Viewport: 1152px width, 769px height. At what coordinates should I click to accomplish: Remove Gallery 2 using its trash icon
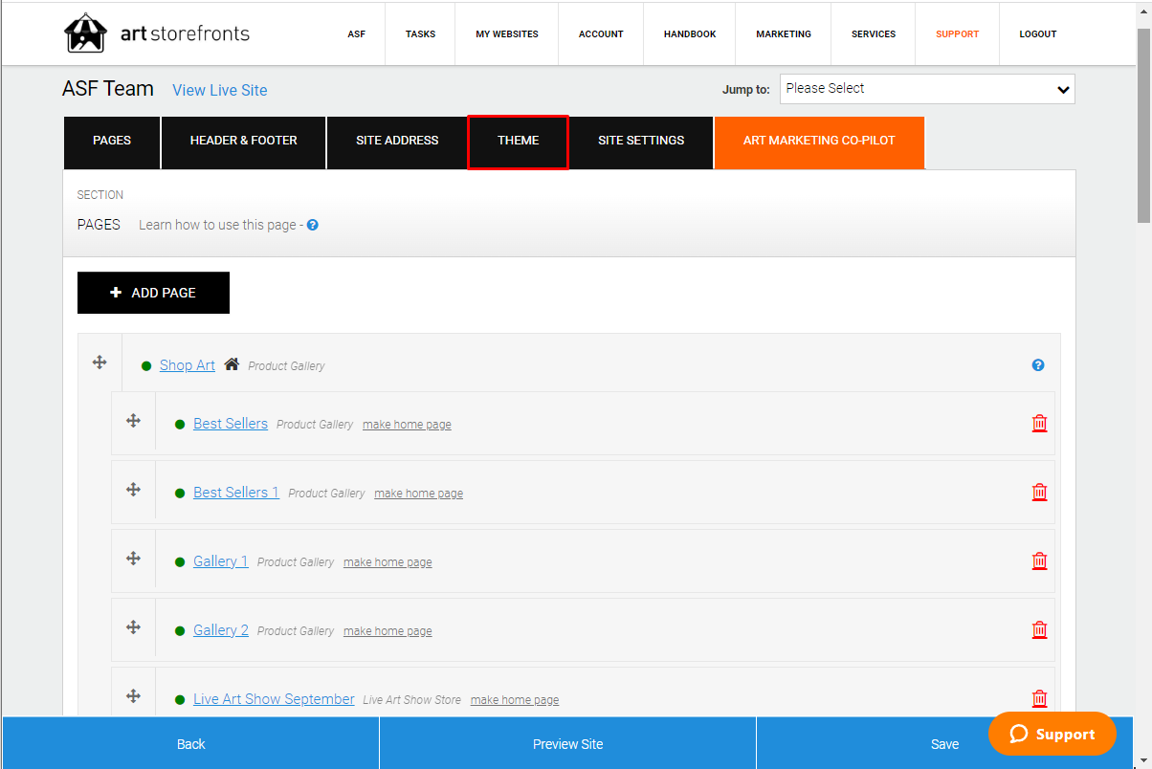coord(1039,630)
